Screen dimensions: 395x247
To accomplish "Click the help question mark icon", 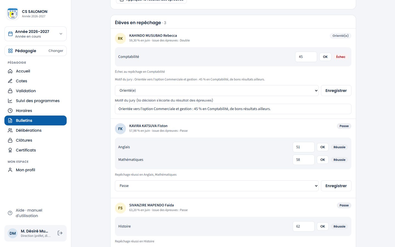I will pos(10,213).
